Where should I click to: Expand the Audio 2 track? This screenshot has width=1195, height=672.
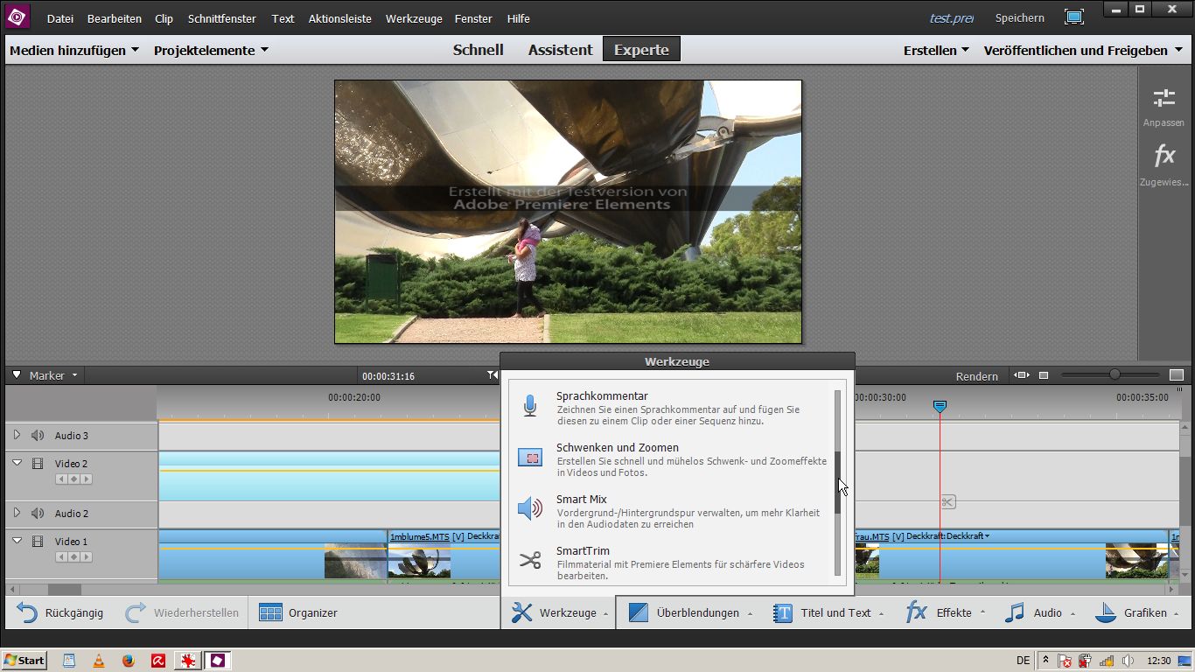point(17,513)
